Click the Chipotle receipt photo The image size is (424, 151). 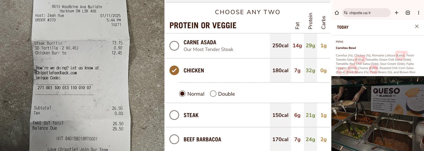(x=82, y=75)
